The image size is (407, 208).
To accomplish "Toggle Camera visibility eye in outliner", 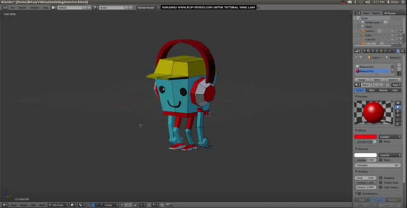I will pos(393,31).
